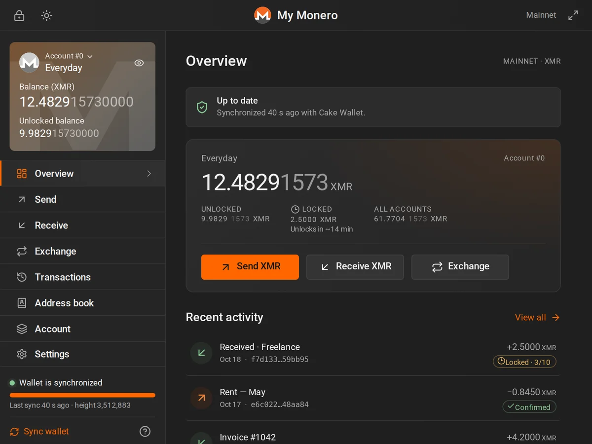Open Transactions history in sidebar

(x=83, y=277)
